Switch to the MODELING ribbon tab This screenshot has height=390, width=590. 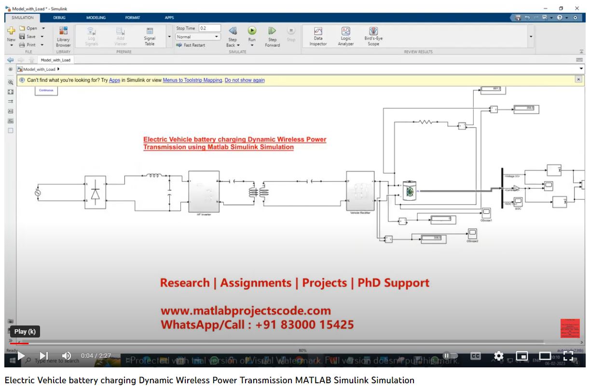(96, 17)
